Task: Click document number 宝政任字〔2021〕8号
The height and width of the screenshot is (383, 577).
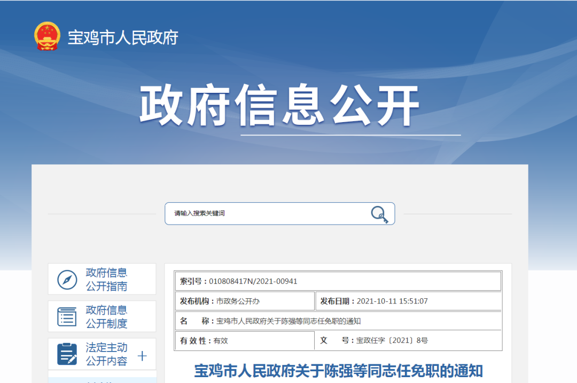Action: click(x=392, y=340)
